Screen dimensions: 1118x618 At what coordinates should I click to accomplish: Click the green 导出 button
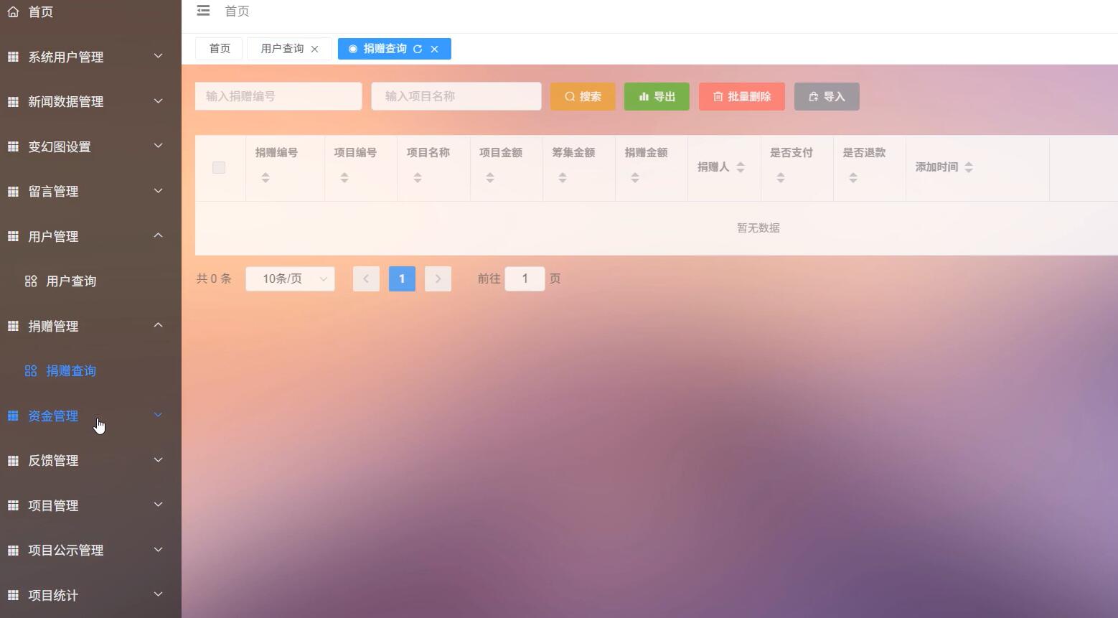(657, 97)
